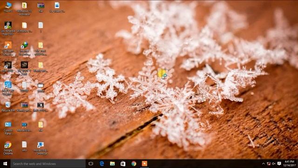
Task: Select the Movavi Video desktop icon above info
Action: [x=24, y=126]
